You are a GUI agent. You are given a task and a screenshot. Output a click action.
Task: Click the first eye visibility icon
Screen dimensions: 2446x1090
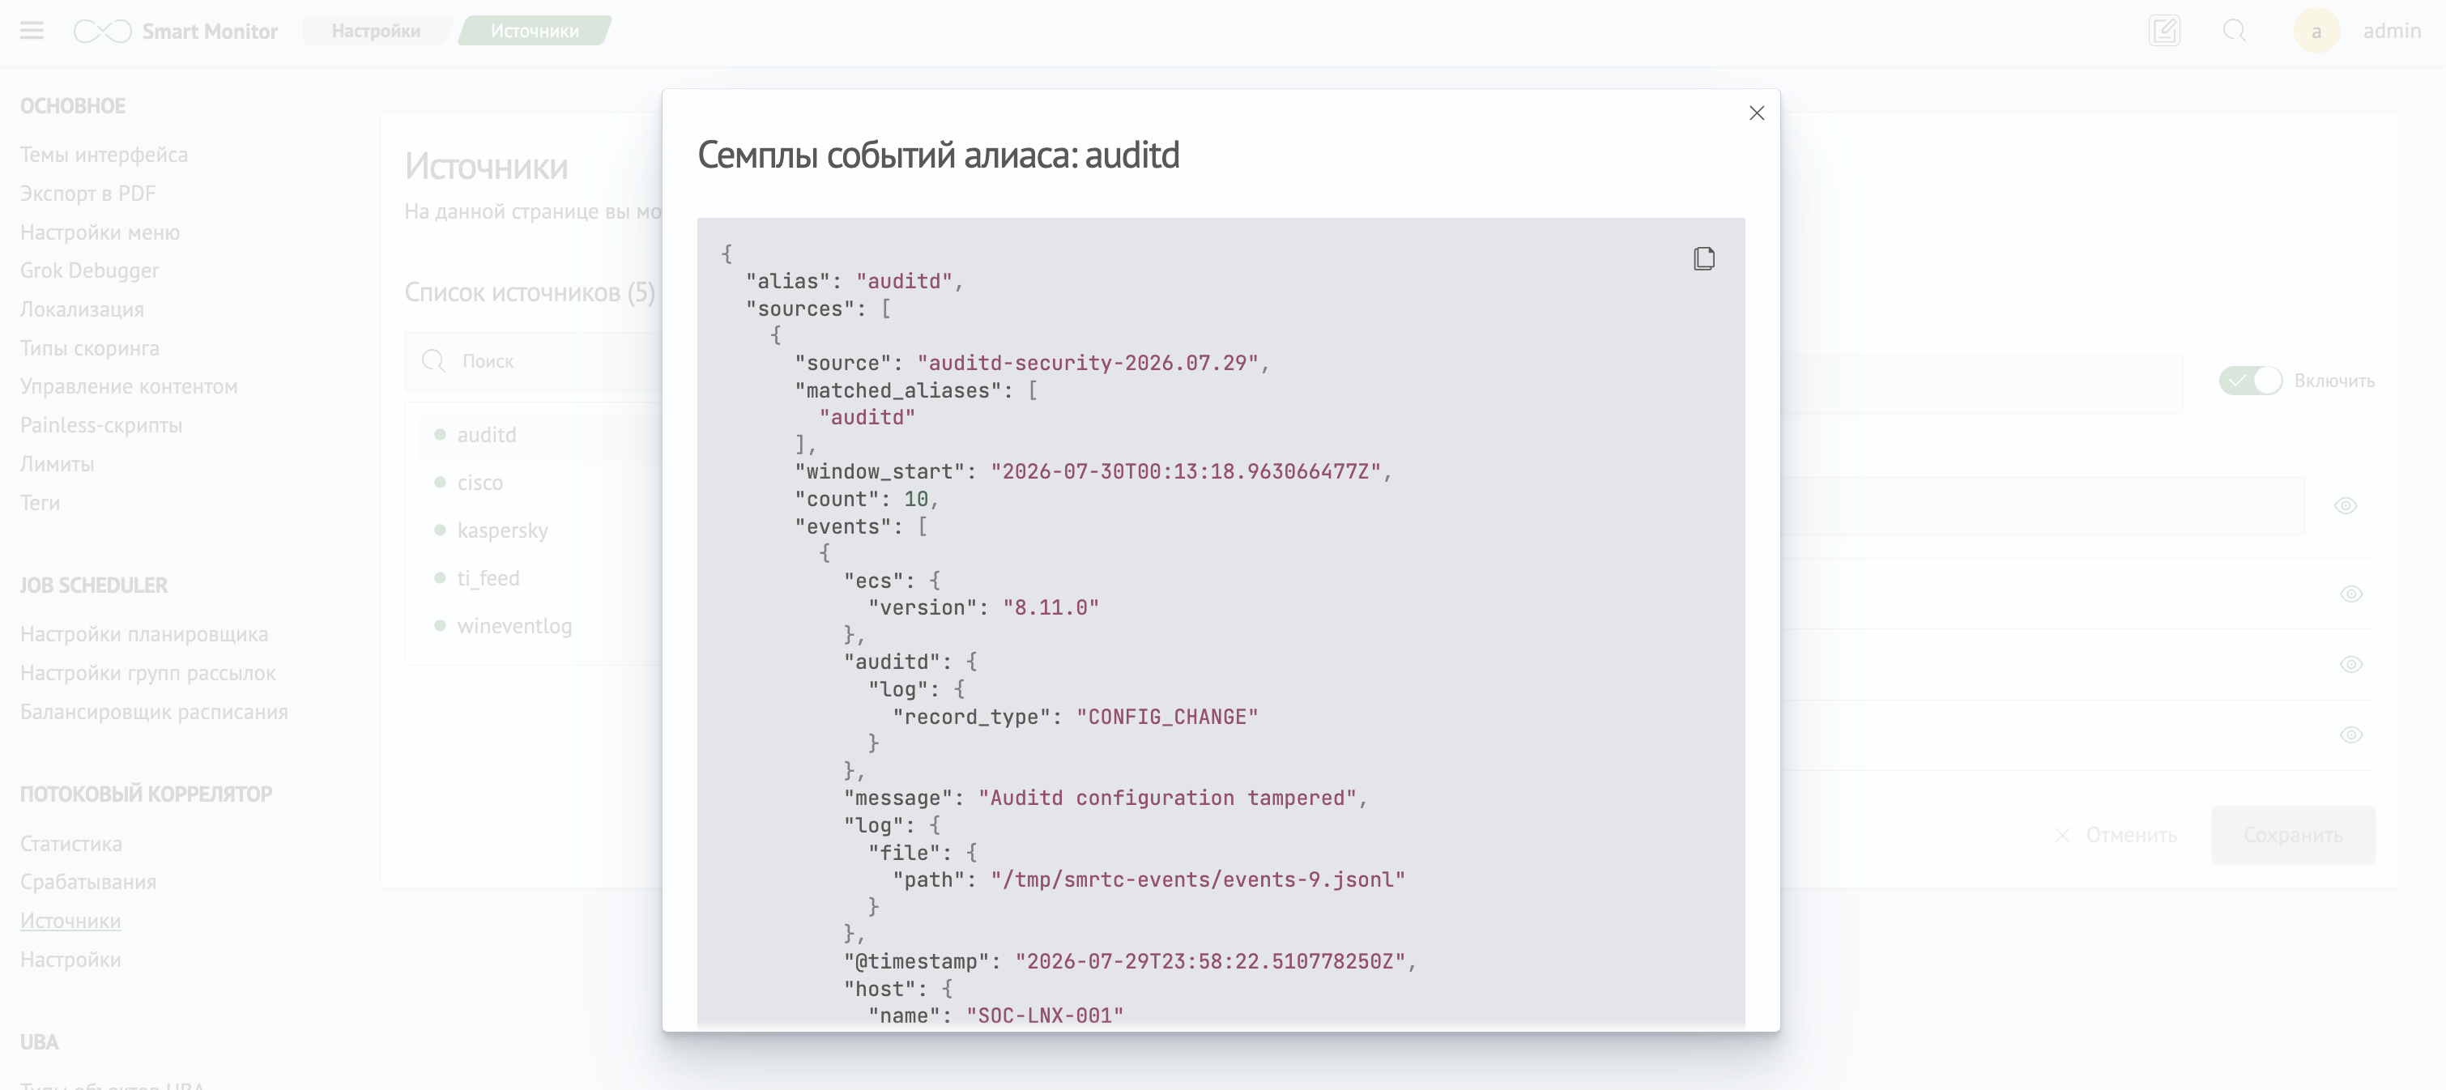point(2346,505)
